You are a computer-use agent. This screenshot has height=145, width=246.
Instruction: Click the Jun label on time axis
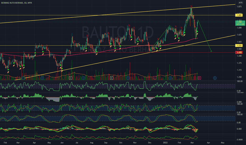pos(62,143)
